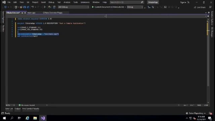Screen dimensions: 215x121
Task: Click the Navigate Backward toolbar icon
Action: pos(5,7)
